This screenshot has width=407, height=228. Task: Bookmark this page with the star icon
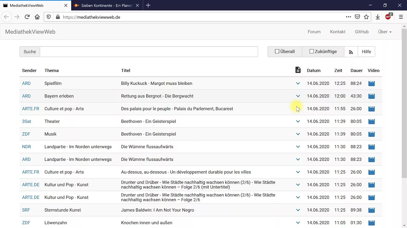(x=366, y=17)
